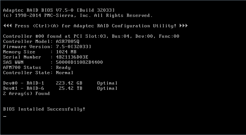The height and width of the screenshot is (135, 246).
Task: Click the Controller #00 found at PCI Slot line
Action: click(x=91, y=36)
